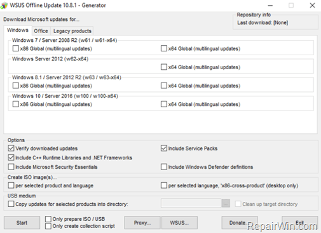Click the browse ellipsis button for USB directory
321x233 pixels.
pyautogui.click(x=226, y=203)
